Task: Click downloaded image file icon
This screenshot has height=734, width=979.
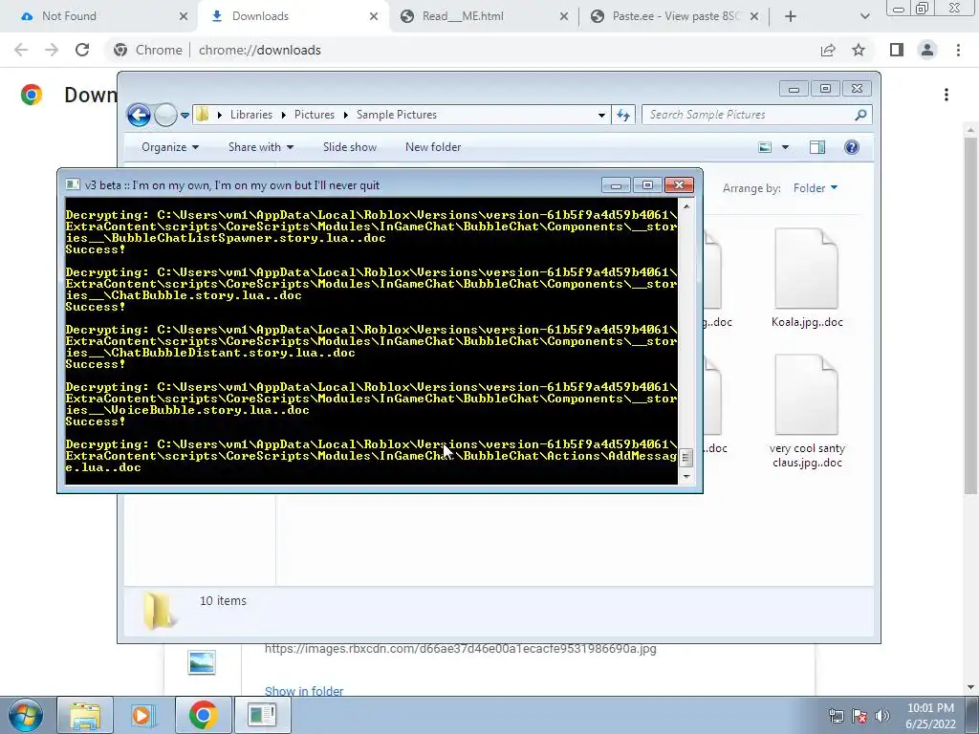Action: click(x=202, y=662)
